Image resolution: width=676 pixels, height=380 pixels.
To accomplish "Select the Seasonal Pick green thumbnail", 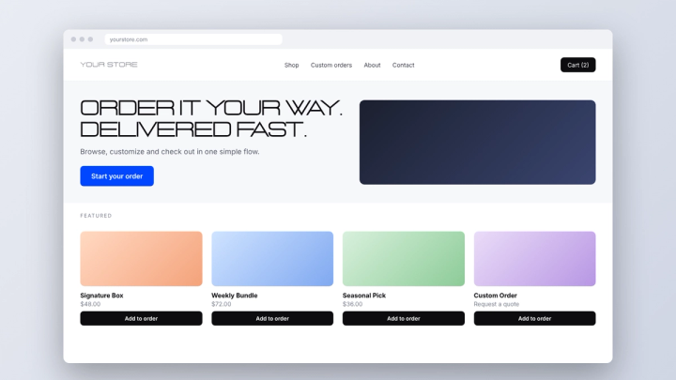I will coord(404,259).
